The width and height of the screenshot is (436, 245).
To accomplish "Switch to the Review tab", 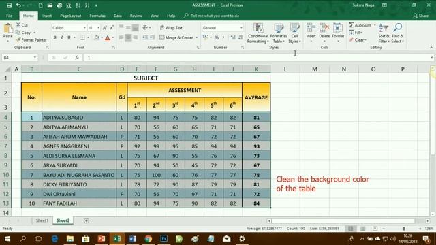I will pyautogui.click(x=136, y=16).
